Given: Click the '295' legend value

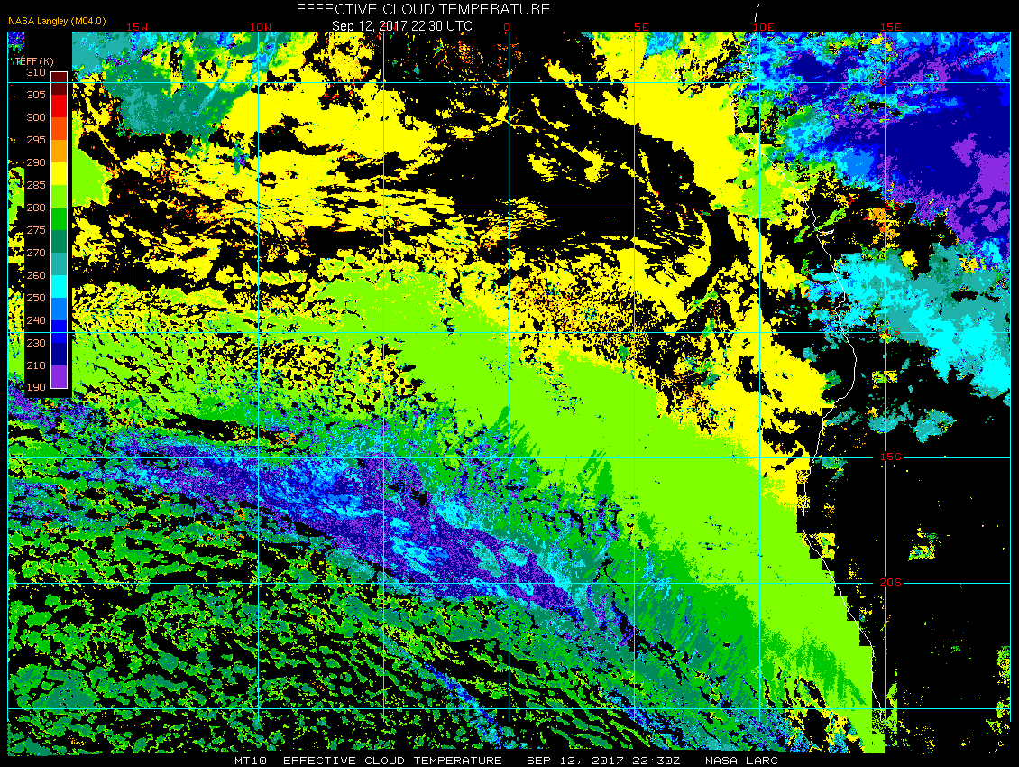Looking at the screenshot, I should 36,140.
